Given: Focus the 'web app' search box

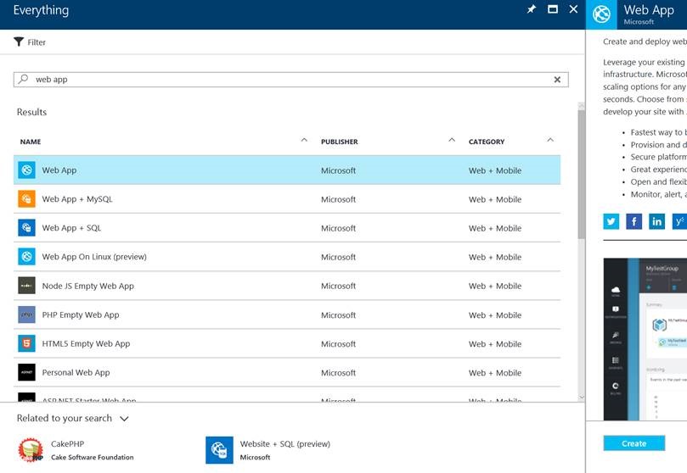Looking at the screenshot, I should [291, 80].
